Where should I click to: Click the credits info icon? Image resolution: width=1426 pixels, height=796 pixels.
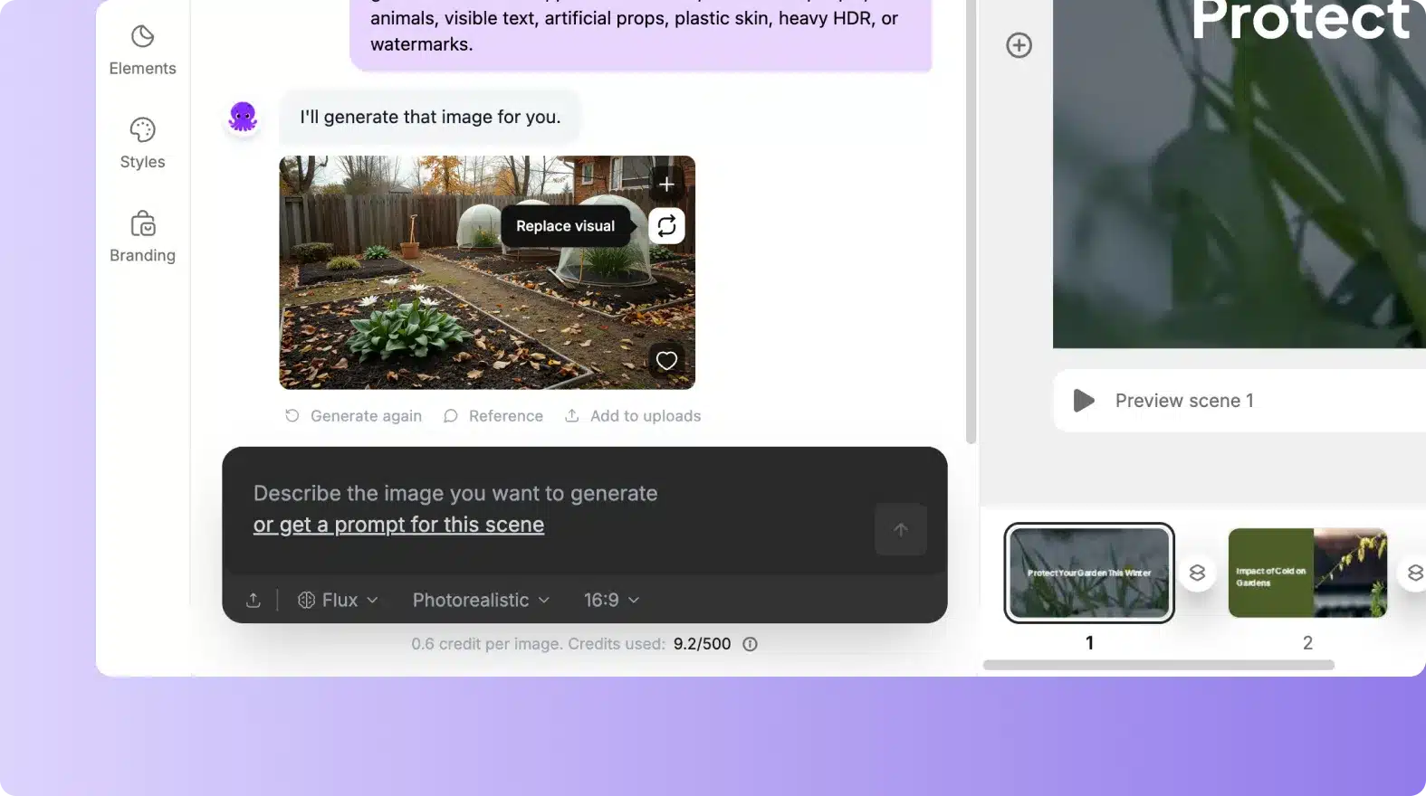(x=750, y=644)
